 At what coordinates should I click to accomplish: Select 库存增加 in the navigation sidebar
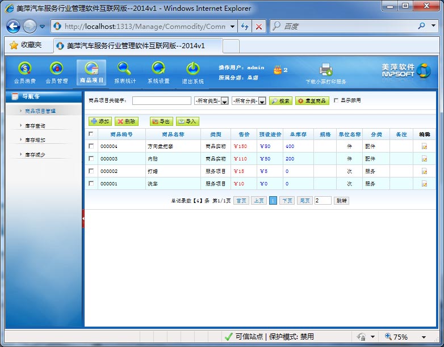pos(35,139)
